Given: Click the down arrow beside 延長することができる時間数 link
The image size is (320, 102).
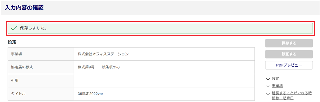Looking at the screenshot, I should pos(268,93).
